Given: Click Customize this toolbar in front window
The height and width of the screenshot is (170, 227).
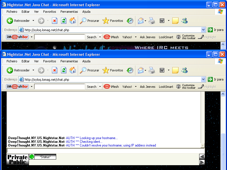Looking at the screenshot, I should (x=186, y=86).
